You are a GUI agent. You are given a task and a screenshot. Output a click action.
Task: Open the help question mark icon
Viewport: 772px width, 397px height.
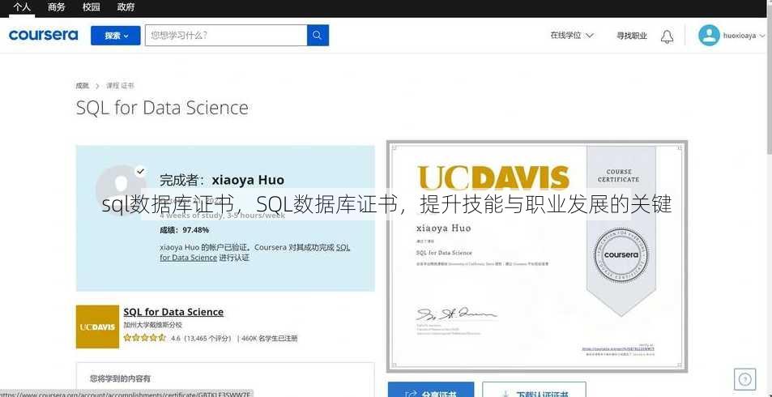point(745,379)
